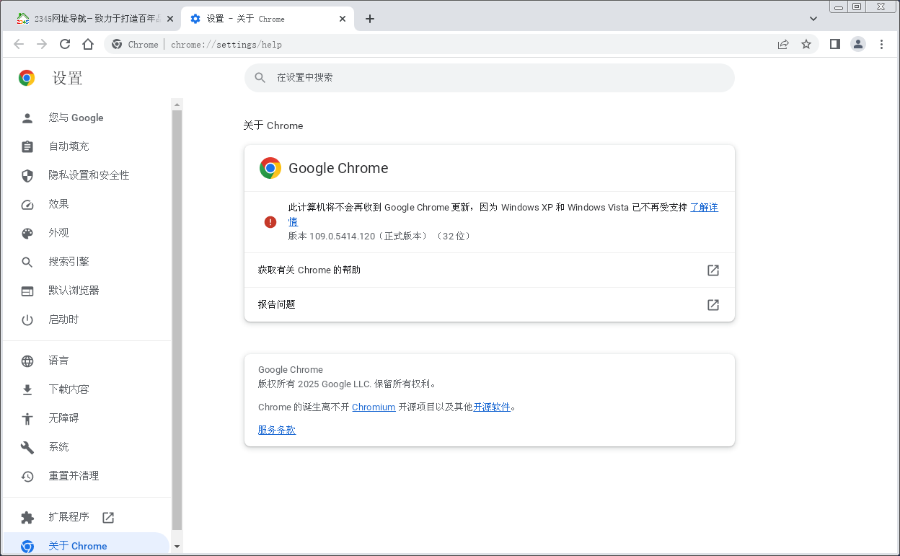Click the 重置并清理 restore icon

[27, 476]
